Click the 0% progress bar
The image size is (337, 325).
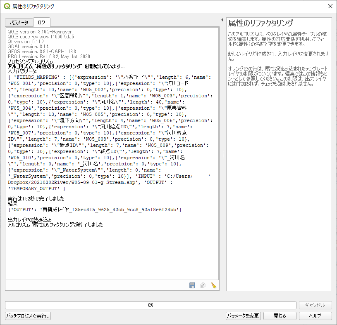(151, 305)
